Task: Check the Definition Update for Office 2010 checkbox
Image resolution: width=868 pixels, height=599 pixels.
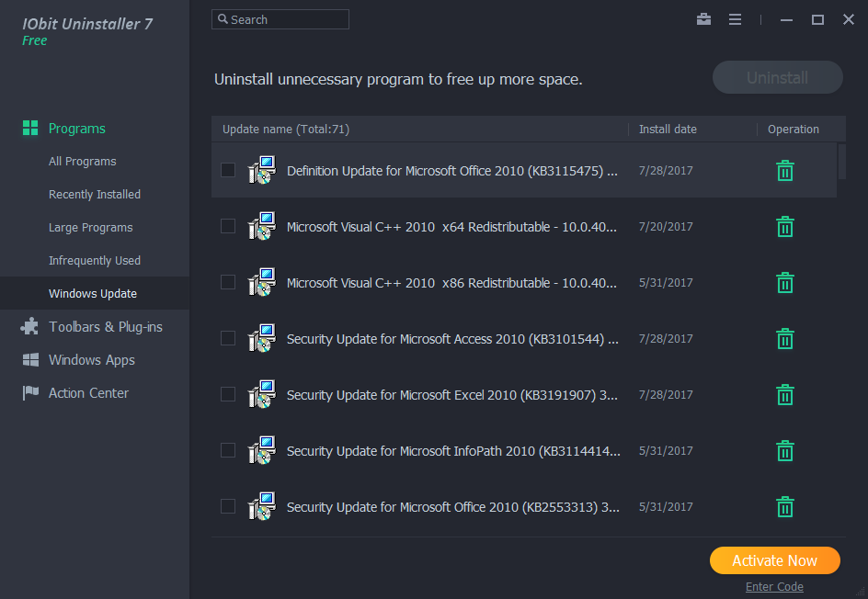Action: coord(228,170)
